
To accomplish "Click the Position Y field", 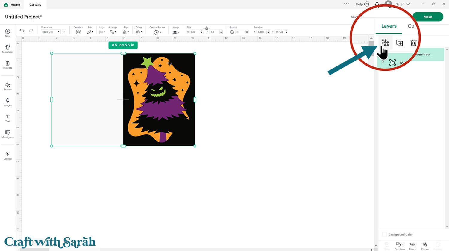I will [x=280, y=32].
